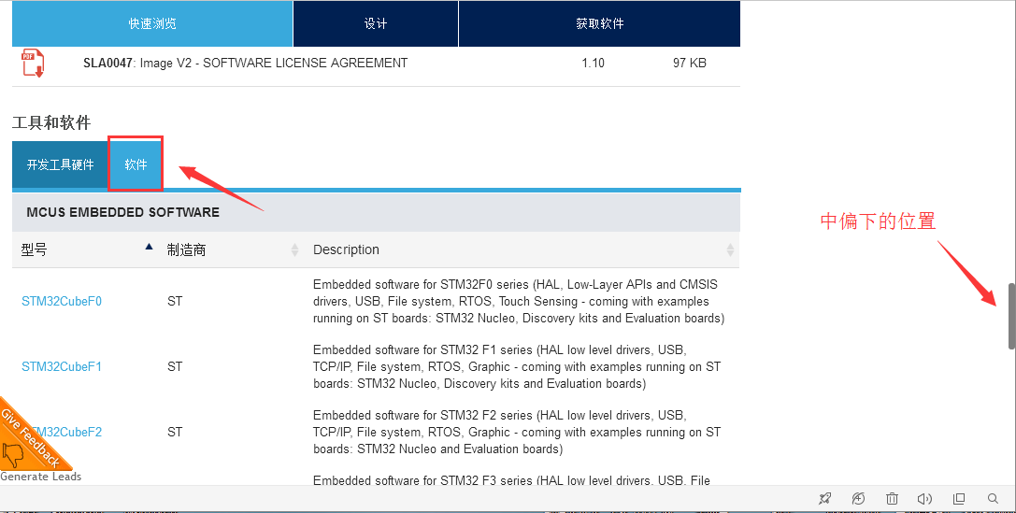Sort the table by Description column arrows
This screenshot has width=1016, height=513.
(730, 249)
